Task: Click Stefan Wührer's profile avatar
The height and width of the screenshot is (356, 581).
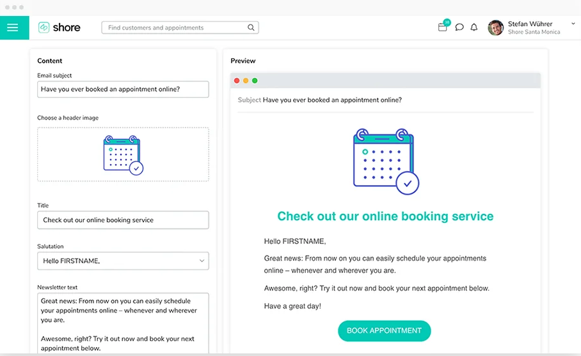Action: [495, 28]
